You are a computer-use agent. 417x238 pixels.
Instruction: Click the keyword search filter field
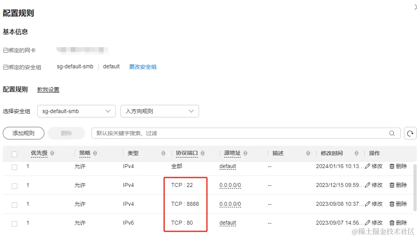pyautogui.click(x=246, y=133)
